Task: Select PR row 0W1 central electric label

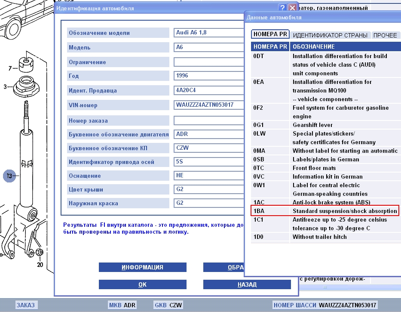Action: click(x=326, y=189)
